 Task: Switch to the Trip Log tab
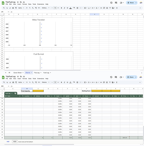tap(37, 73)
